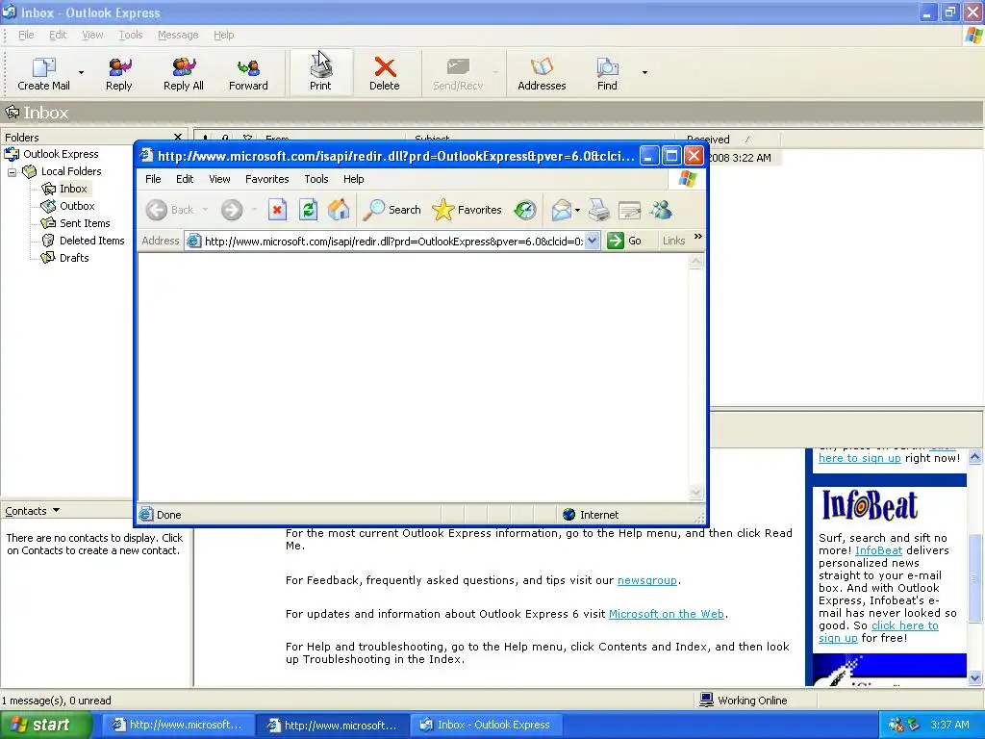
Task: Close the Folders pane
Action: point(178,137)
